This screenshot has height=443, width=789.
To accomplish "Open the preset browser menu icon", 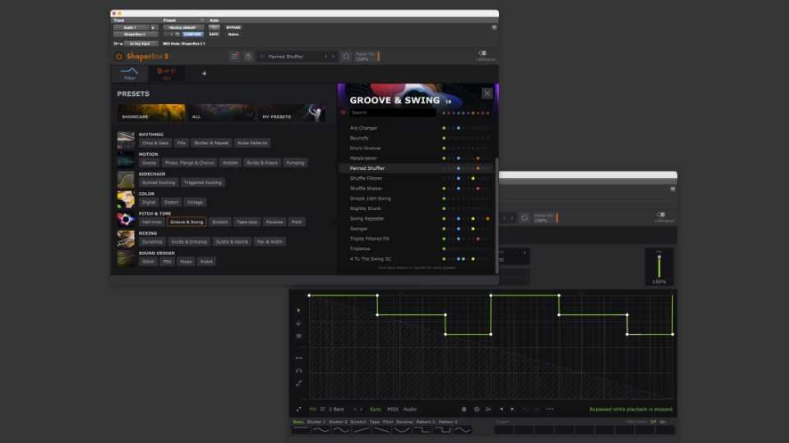I will 234,57.
